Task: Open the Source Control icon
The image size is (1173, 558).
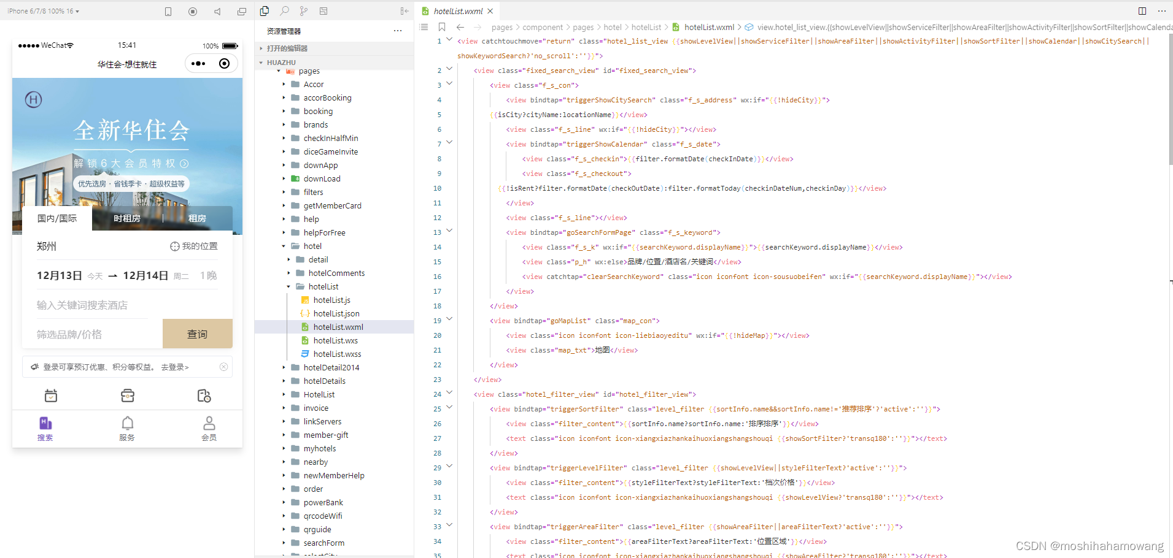Action: pyautogui.click(x=304, y=10)
